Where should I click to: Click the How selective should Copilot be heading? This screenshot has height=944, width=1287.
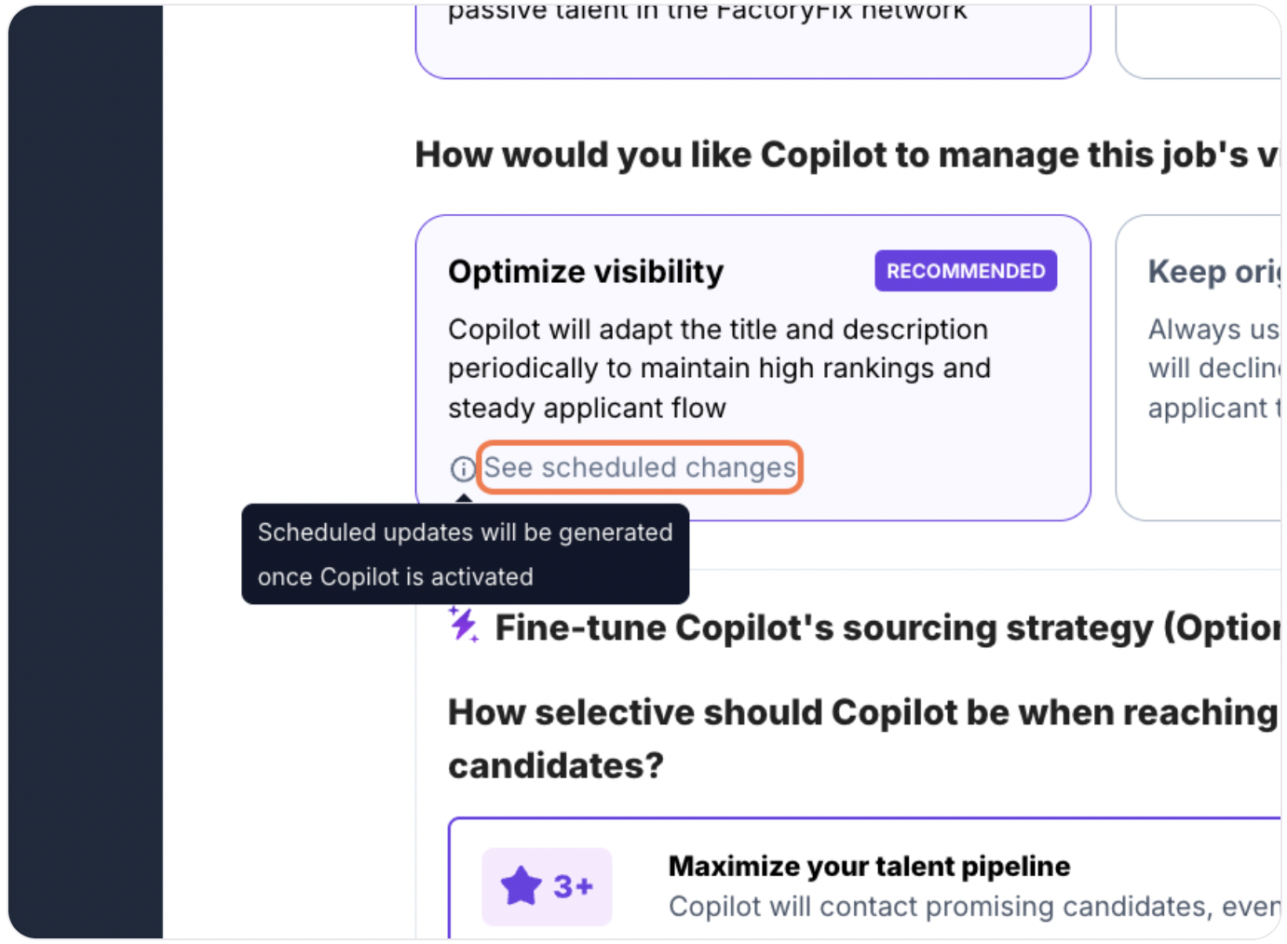(862, 738)
